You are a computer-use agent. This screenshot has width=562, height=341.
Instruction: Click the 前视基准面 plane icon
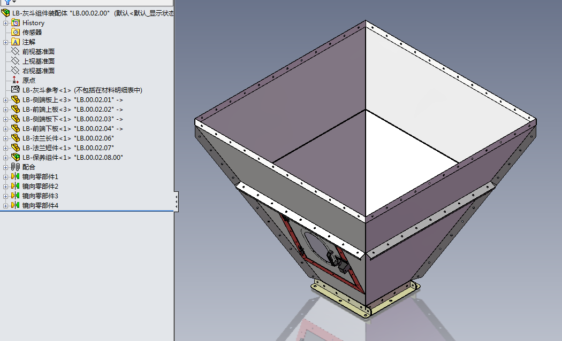coord(16,51)
